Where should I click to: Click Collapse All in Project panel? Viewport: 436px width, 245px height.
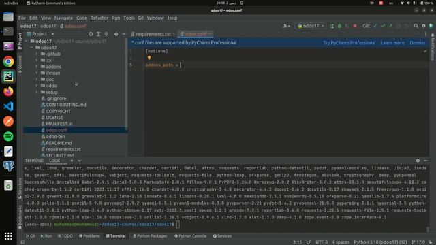tap(106, 34)
